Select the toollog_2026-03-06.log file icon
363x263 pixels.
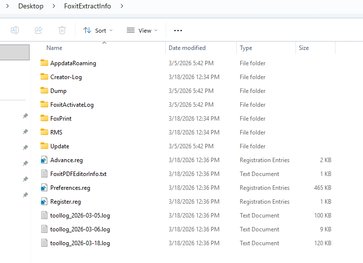(x=44, y=229)
